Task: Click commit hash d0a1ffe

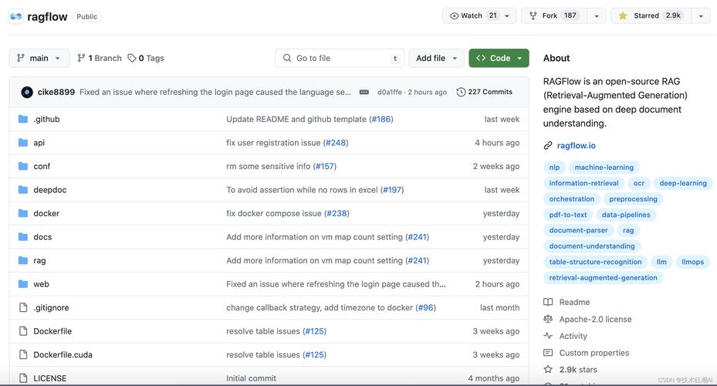Action: (x=390, y=92)
